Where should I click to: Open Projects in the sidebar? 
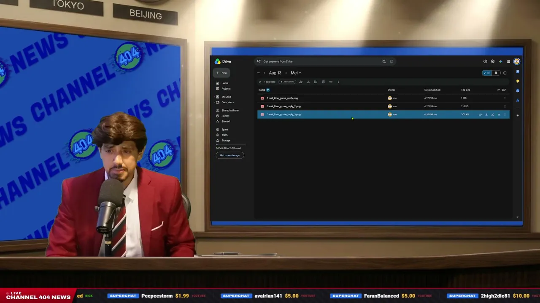point(224,89)
